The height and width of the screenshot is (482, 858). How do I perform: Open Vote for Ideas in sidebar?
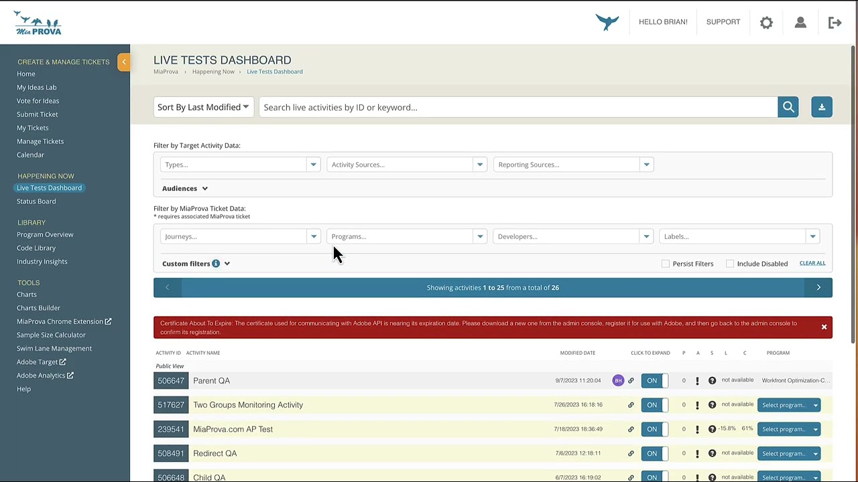pyautogui.click(x=38, y=100)
